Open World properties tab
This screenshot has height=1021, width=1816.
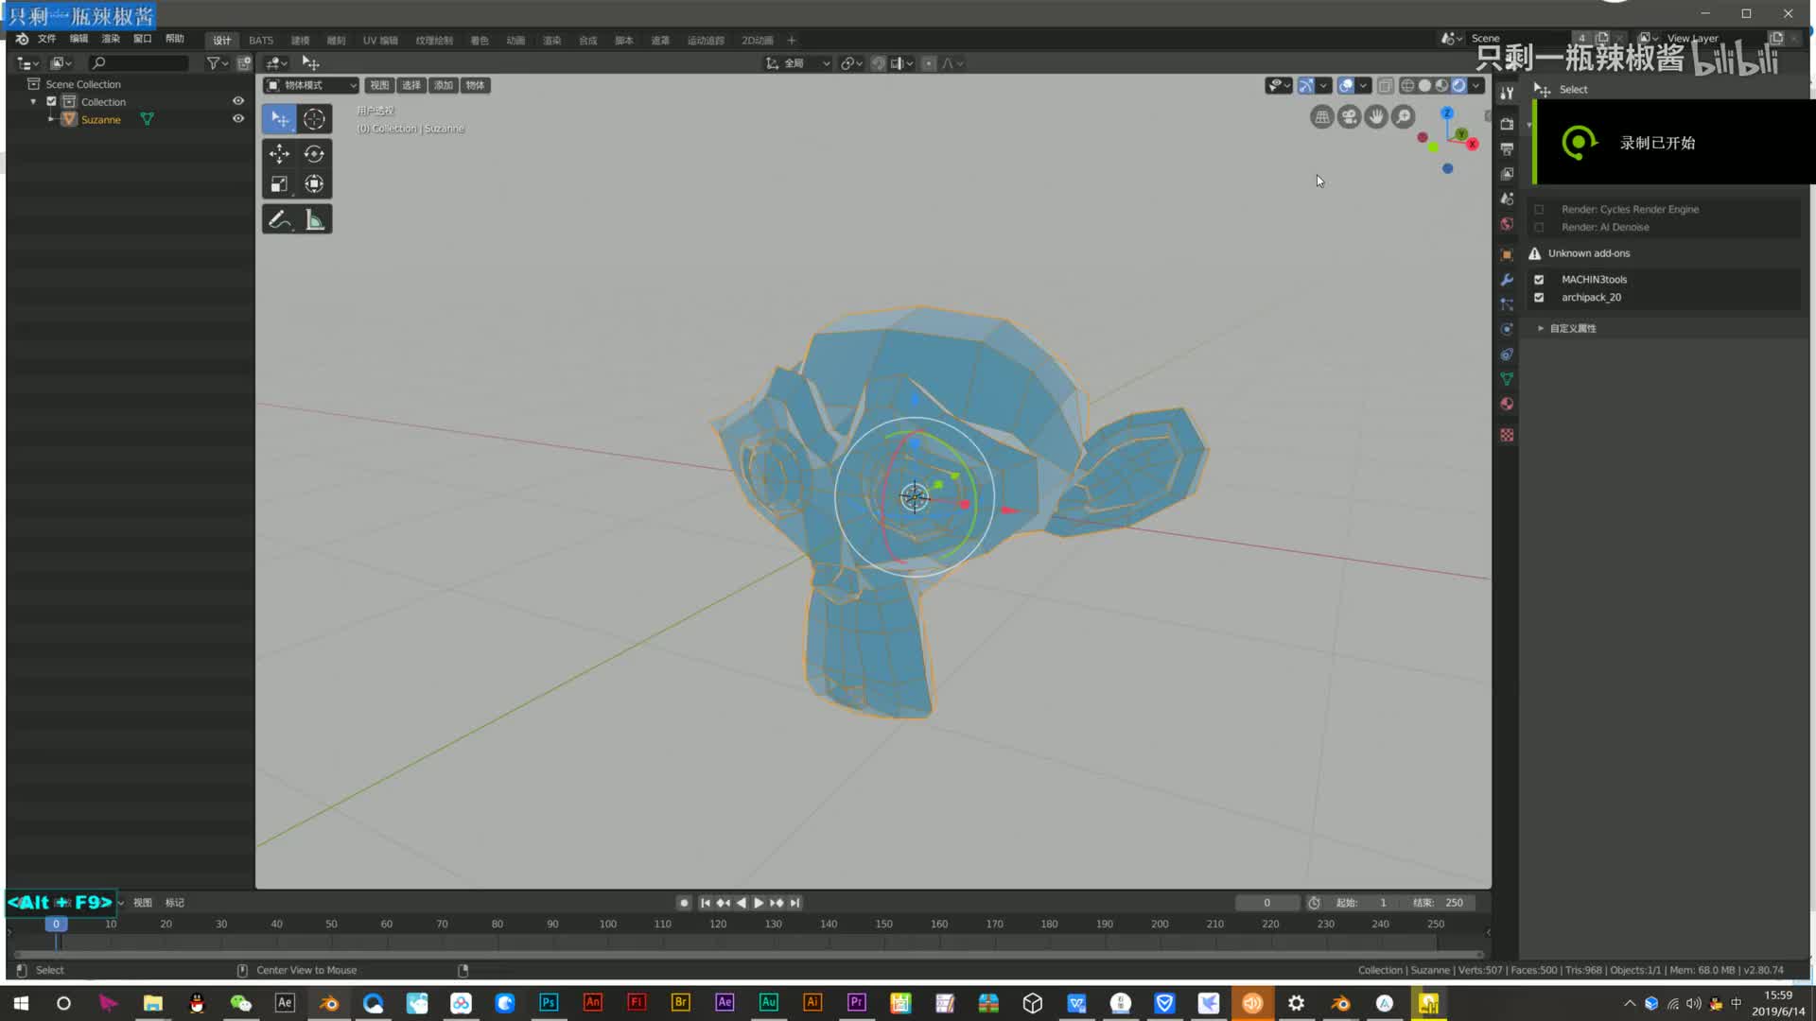[x=1507, y=224]
